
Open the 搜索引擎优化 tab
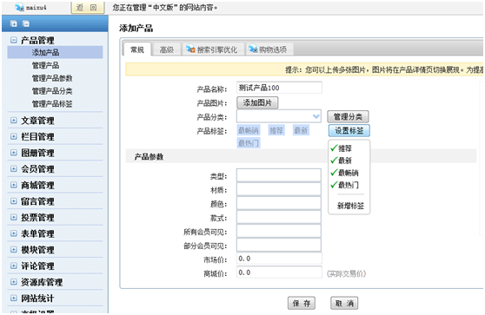[x=213, y=49]
